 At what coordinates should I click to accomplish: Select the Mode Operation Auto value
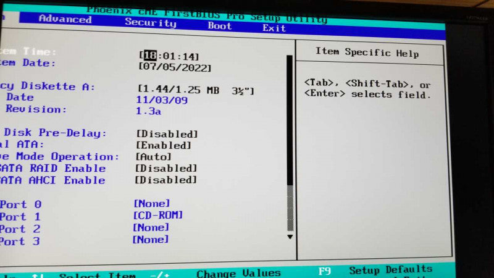point(153,157)
